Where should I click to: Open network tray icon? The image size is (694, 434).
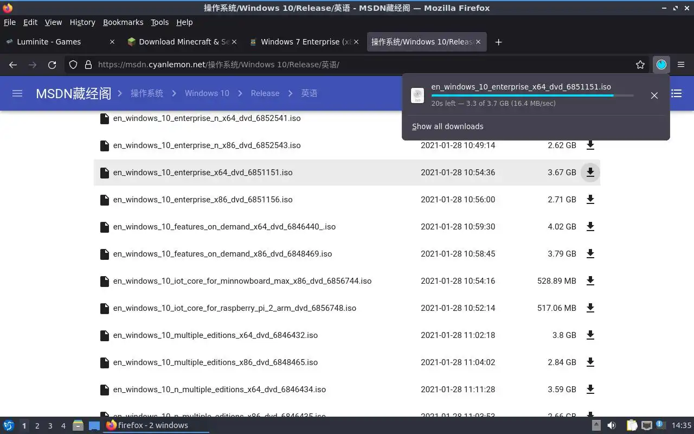(x=646, y=425)
